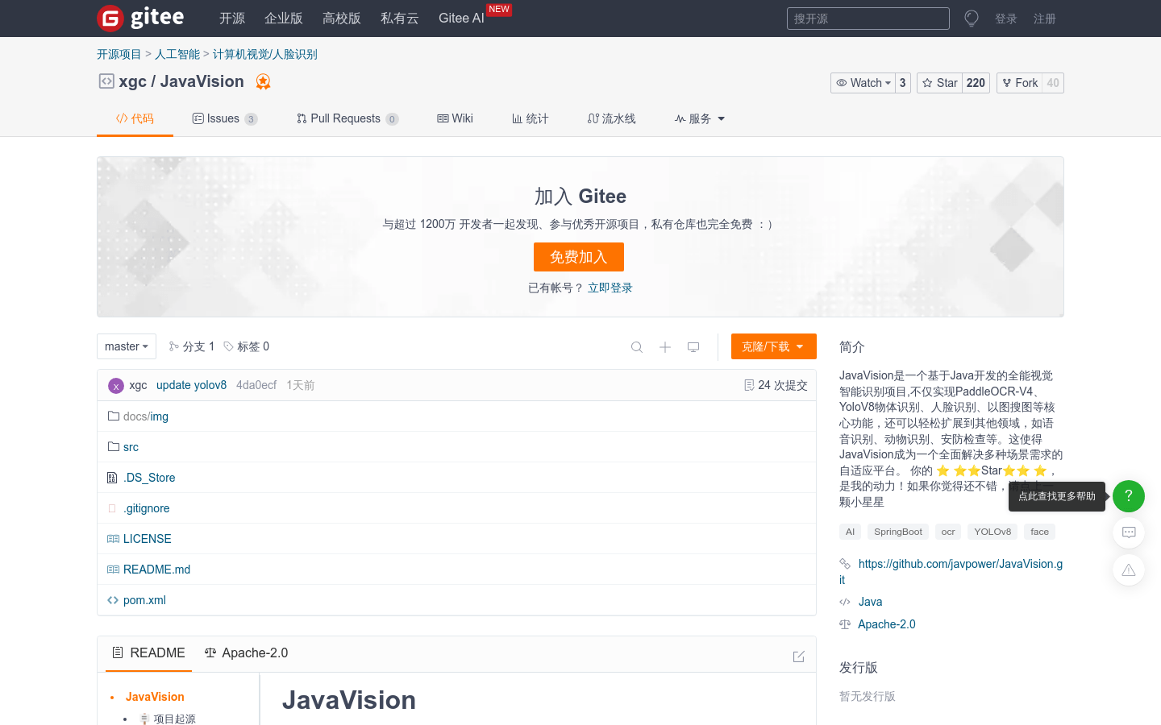Viewport: 1161px width, 725px height.
Task: Click the Star icon button
Action: pos(939,83)
